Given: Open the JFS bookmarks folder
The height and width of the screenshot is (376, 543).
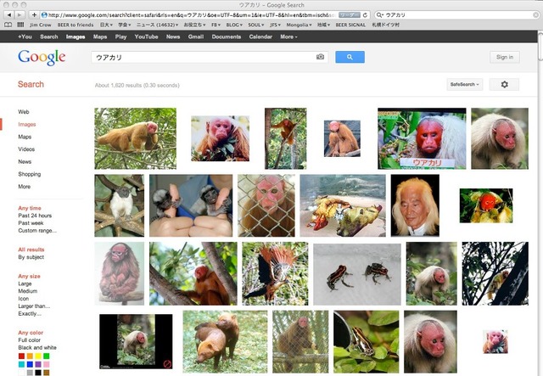Looking at the screenshot, I should (x=275, y=25).
